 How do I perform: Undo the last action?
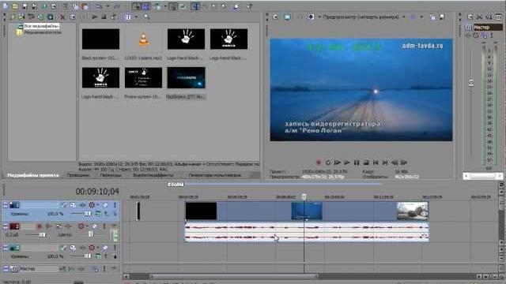click(x=99, y=6)
